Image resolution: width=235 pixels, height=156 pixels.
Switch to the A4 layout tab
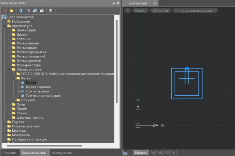pos(152,153)
